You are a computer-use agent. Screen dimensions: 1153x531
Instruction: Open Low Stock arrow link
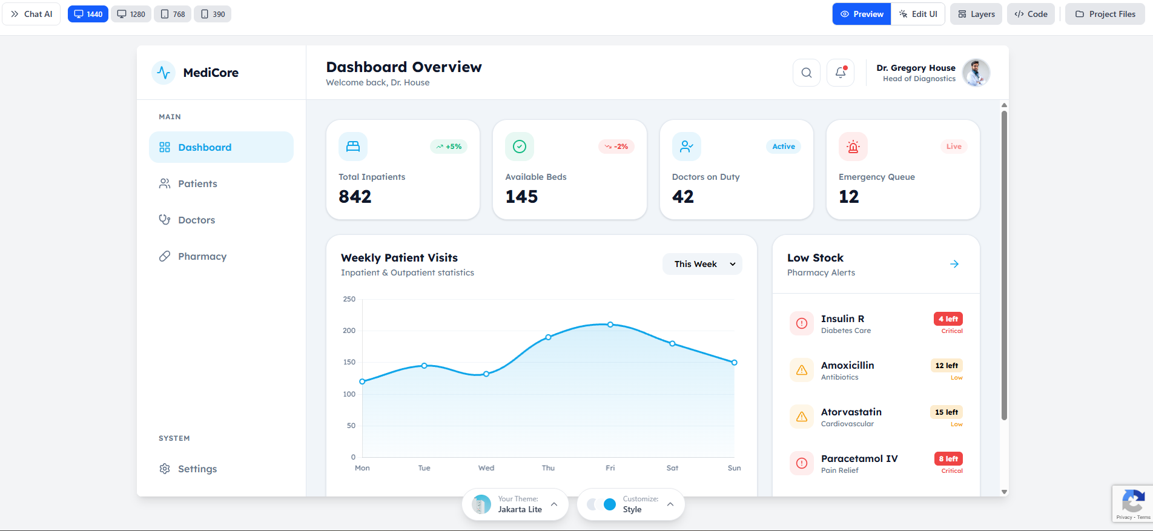[x=954, y=264]
